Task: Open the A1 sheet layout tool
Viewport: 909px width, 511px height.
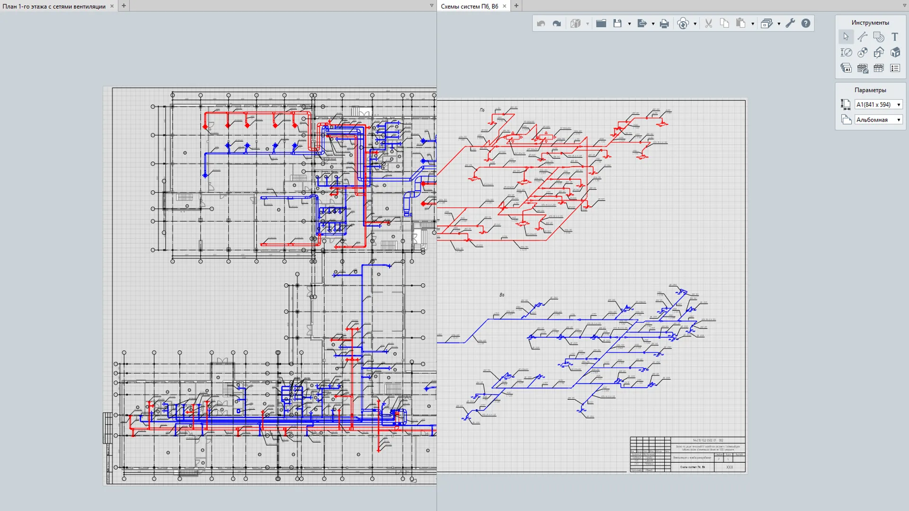Action: click(846, 68)
